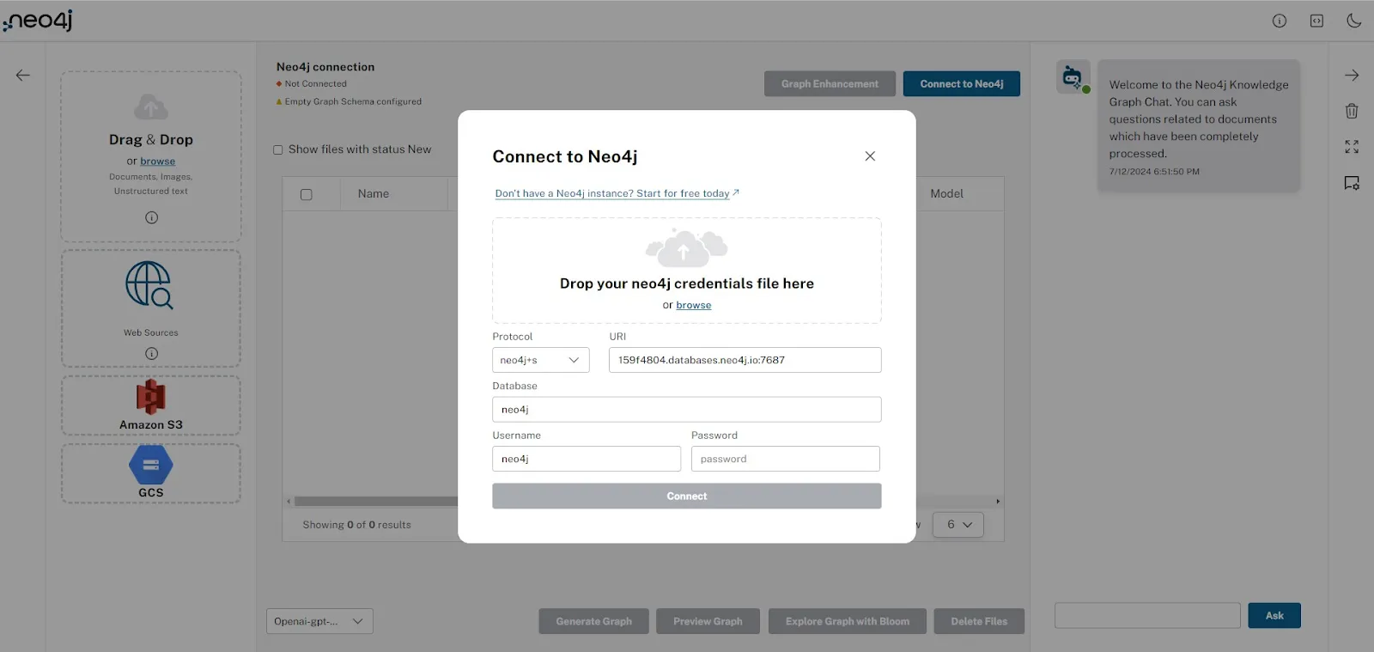
Task: Collapse left sources panel with back arrow
Action: click(x=23, y=75)
